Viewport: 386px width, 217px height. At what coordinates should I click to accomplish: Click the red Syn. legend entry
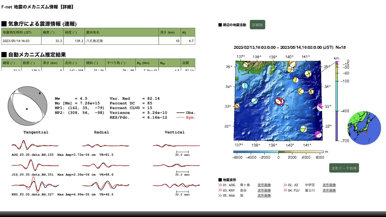coord(186,117)
